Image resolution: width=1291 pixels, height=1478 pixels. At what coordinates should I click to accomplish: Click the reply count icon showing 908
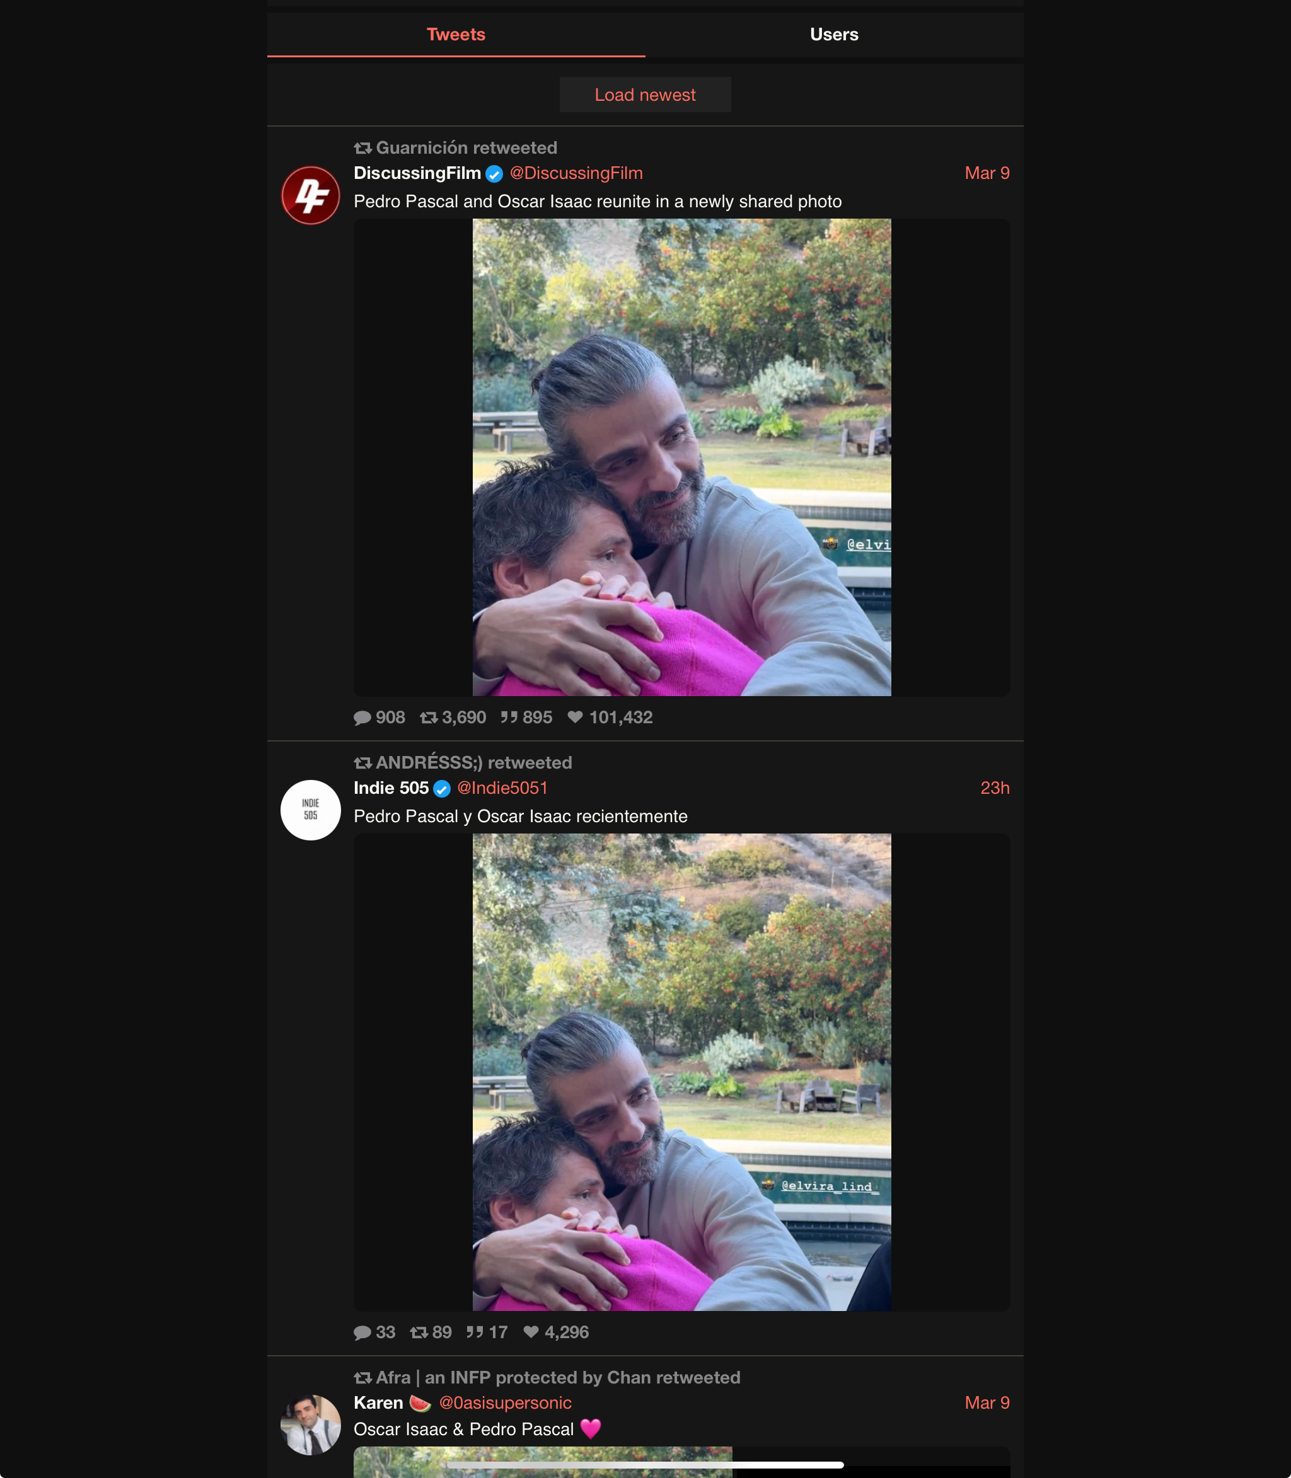click(x=362, y=718)
